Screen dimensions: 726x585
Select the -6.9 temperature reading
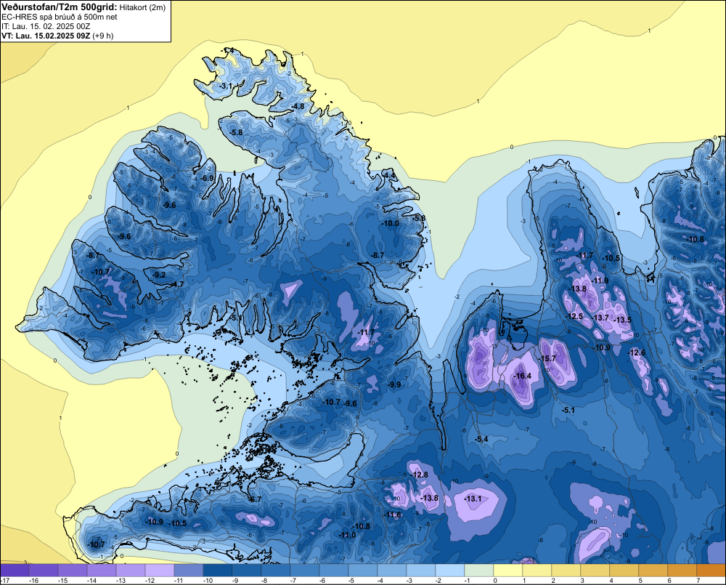pyautogui.click(x=207, y=178)
